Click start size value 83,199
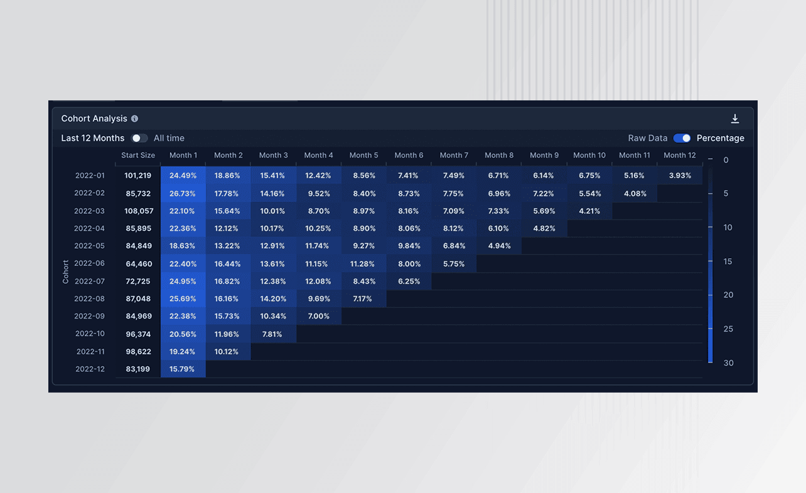 click(138, 369)
